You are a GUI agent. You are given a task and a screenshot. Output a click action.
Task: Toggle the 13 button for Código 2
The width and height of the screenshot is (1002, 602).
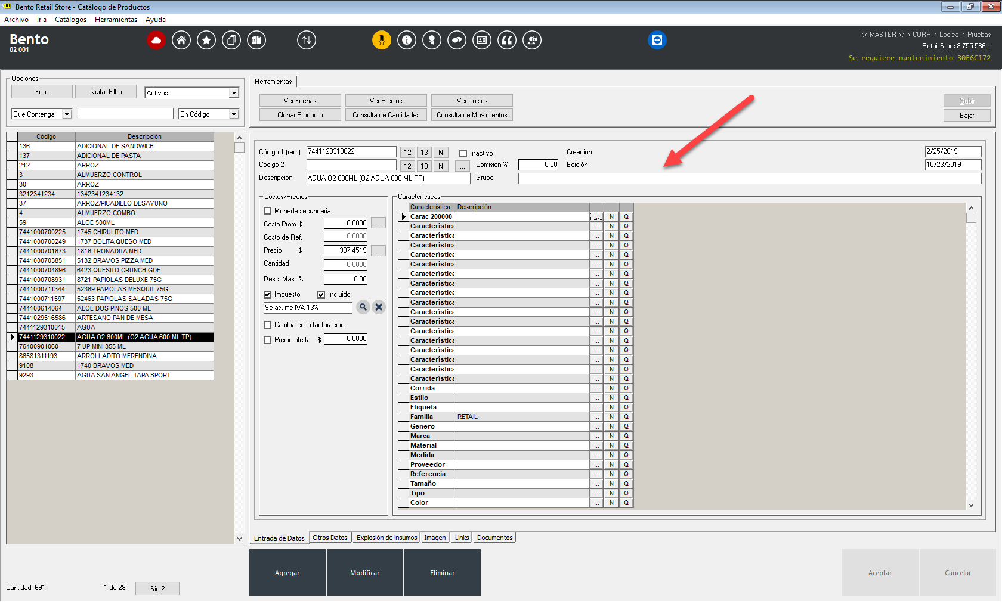424,166
